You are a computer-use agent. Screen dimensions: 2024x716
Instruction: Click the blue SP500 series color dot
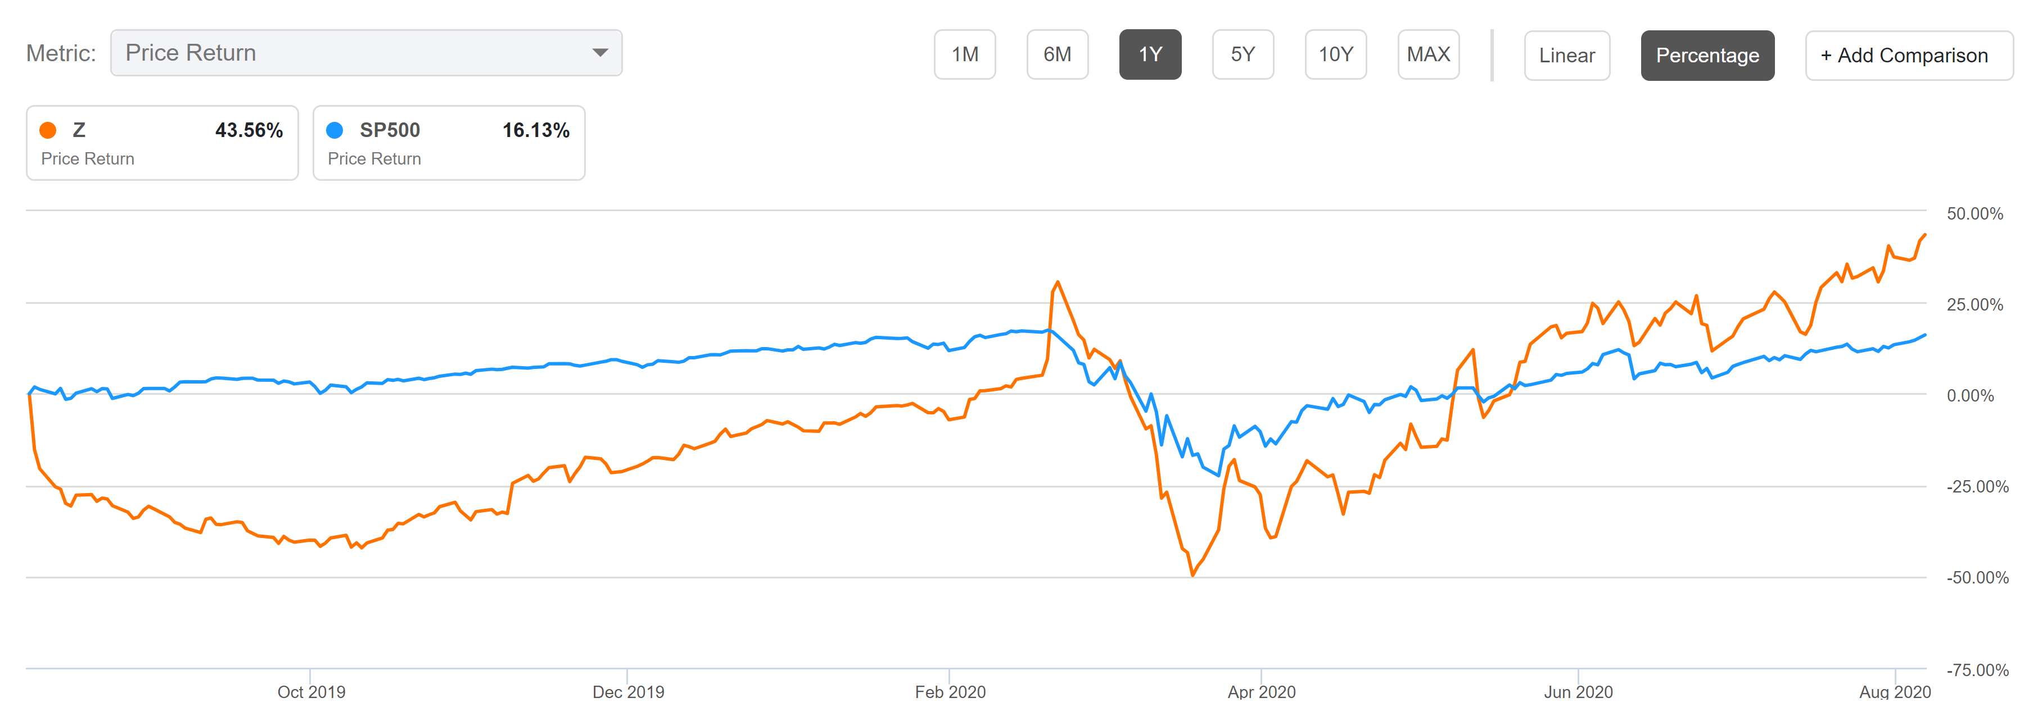(x=336, y=130)
